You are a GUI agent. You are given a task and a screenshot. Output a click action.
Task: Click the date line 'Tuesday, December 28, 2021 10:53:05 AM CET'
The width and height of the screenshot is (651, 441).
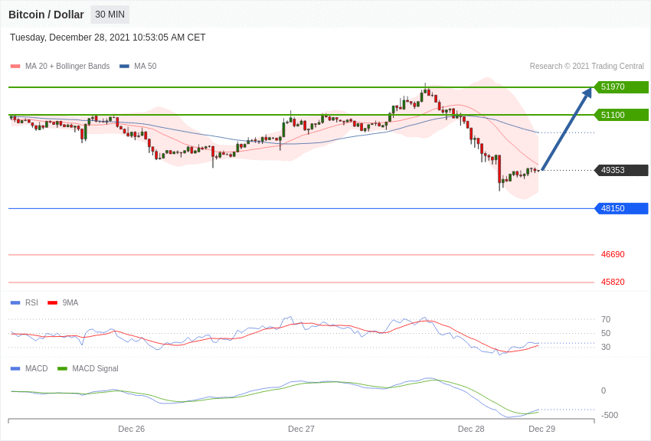pyautogui.click(x=107, y=38)
